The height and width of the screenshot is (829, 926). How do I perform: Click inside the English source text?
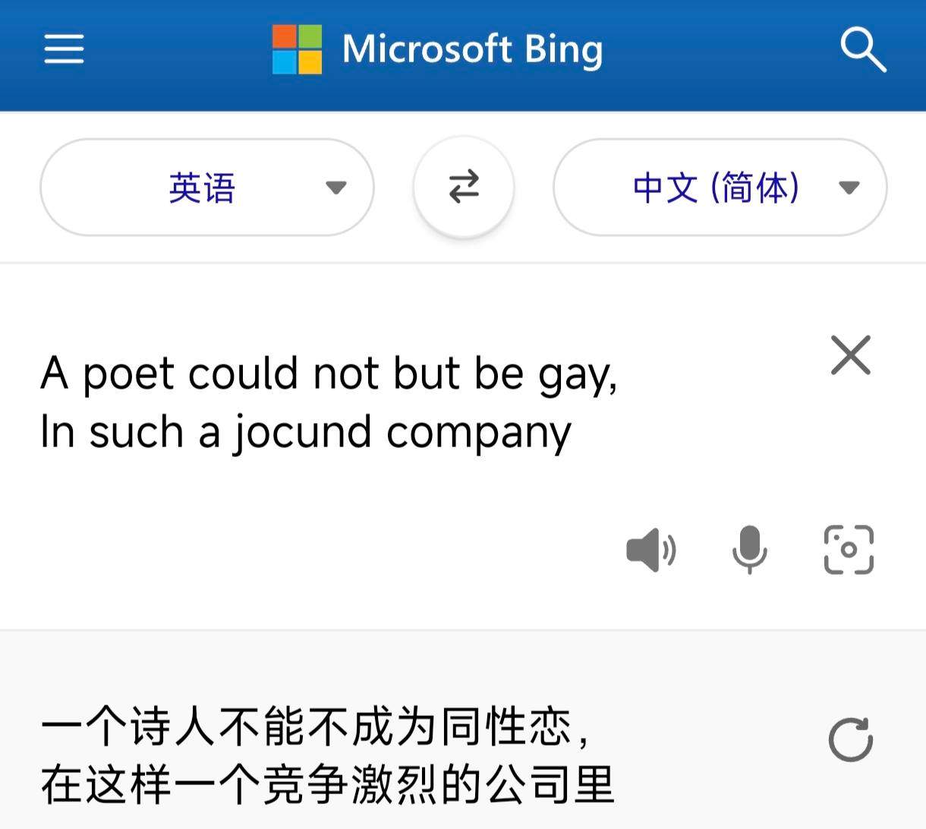329,402
